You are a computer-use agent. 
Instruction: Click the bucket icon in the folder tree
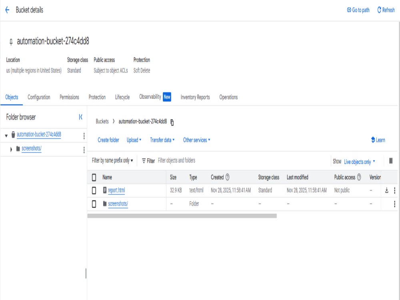coord(13,135)
